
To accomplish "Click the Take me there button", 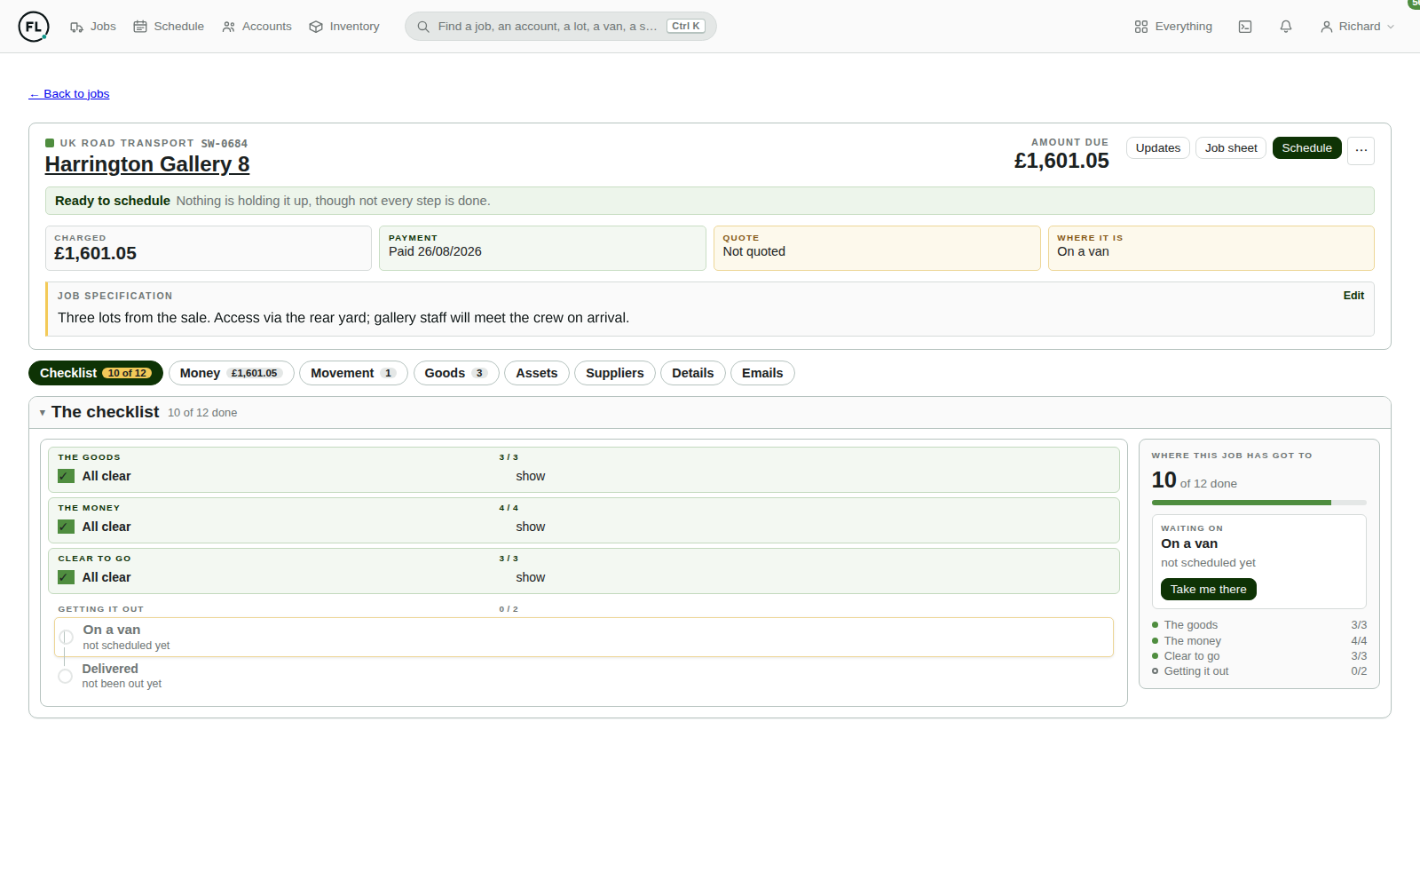I will pos(1209,590).
